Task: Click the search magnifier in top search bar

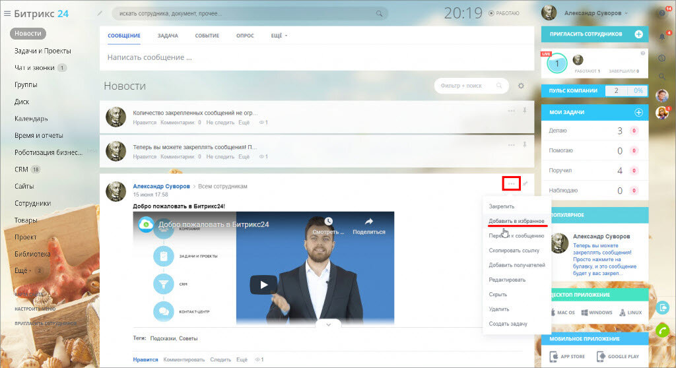Action: click(x=379, y=13)
